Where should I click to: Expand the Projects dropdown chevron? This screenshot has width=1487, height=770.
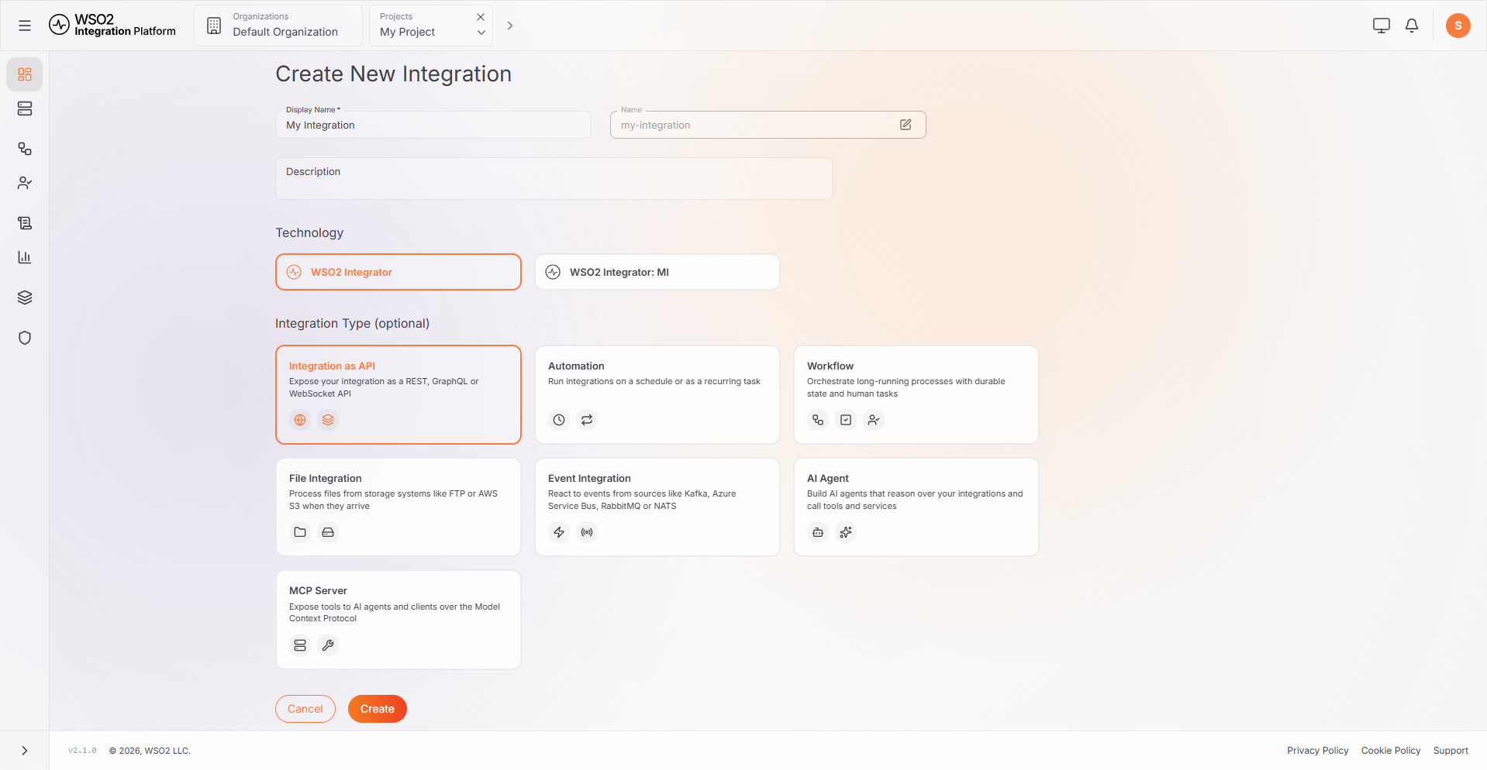tap(481, 33)
